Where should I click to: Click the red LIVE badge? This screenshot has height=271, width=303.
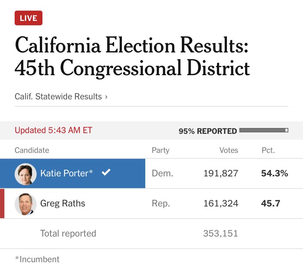pyautogui.click(x=29, y=18)
